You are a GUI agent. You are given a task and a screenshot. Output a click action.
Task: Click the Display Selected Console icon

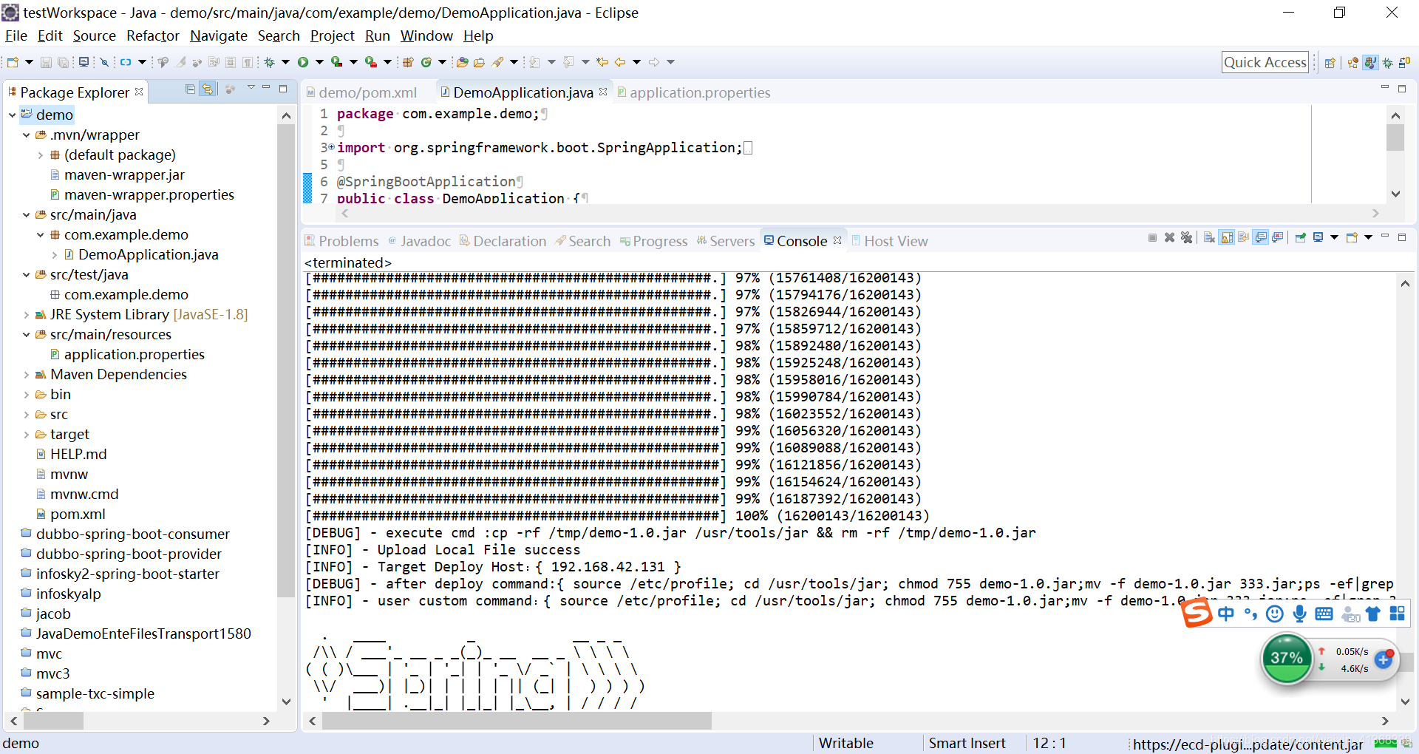[x=1318, y=237]
